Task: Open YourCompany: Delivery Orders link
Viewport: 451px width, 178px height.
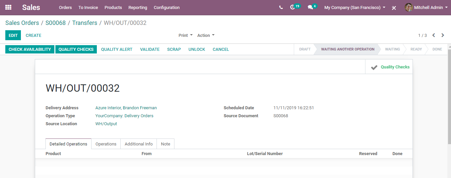Action: 124,116
